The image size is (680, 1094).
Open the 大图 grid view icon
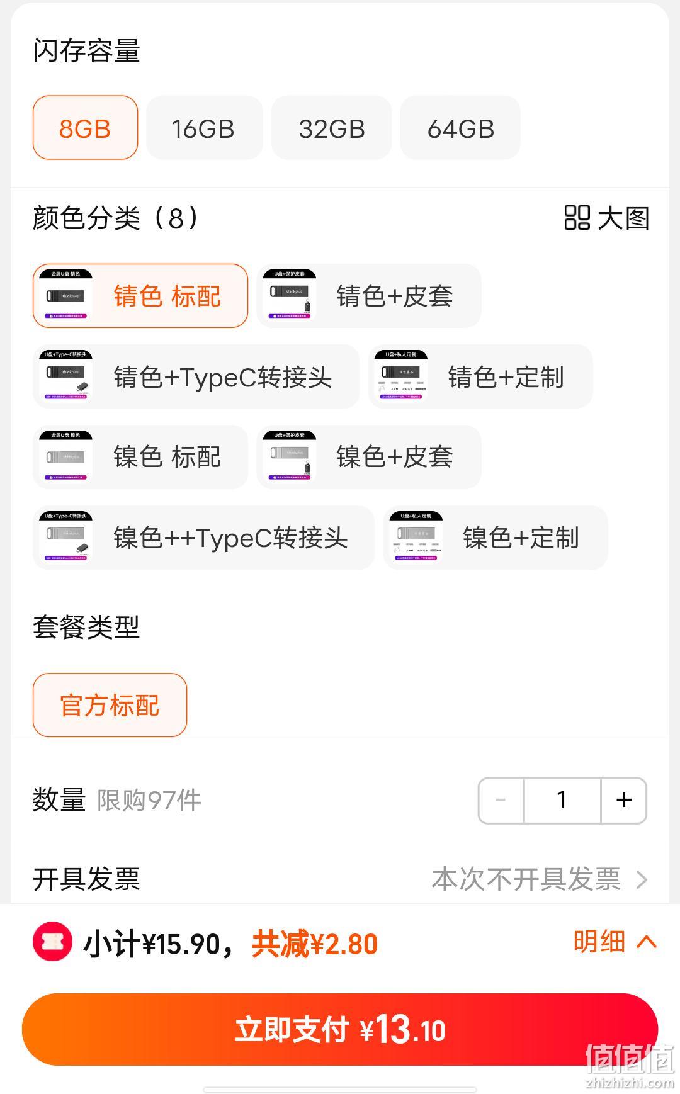(x=577, y=218)
